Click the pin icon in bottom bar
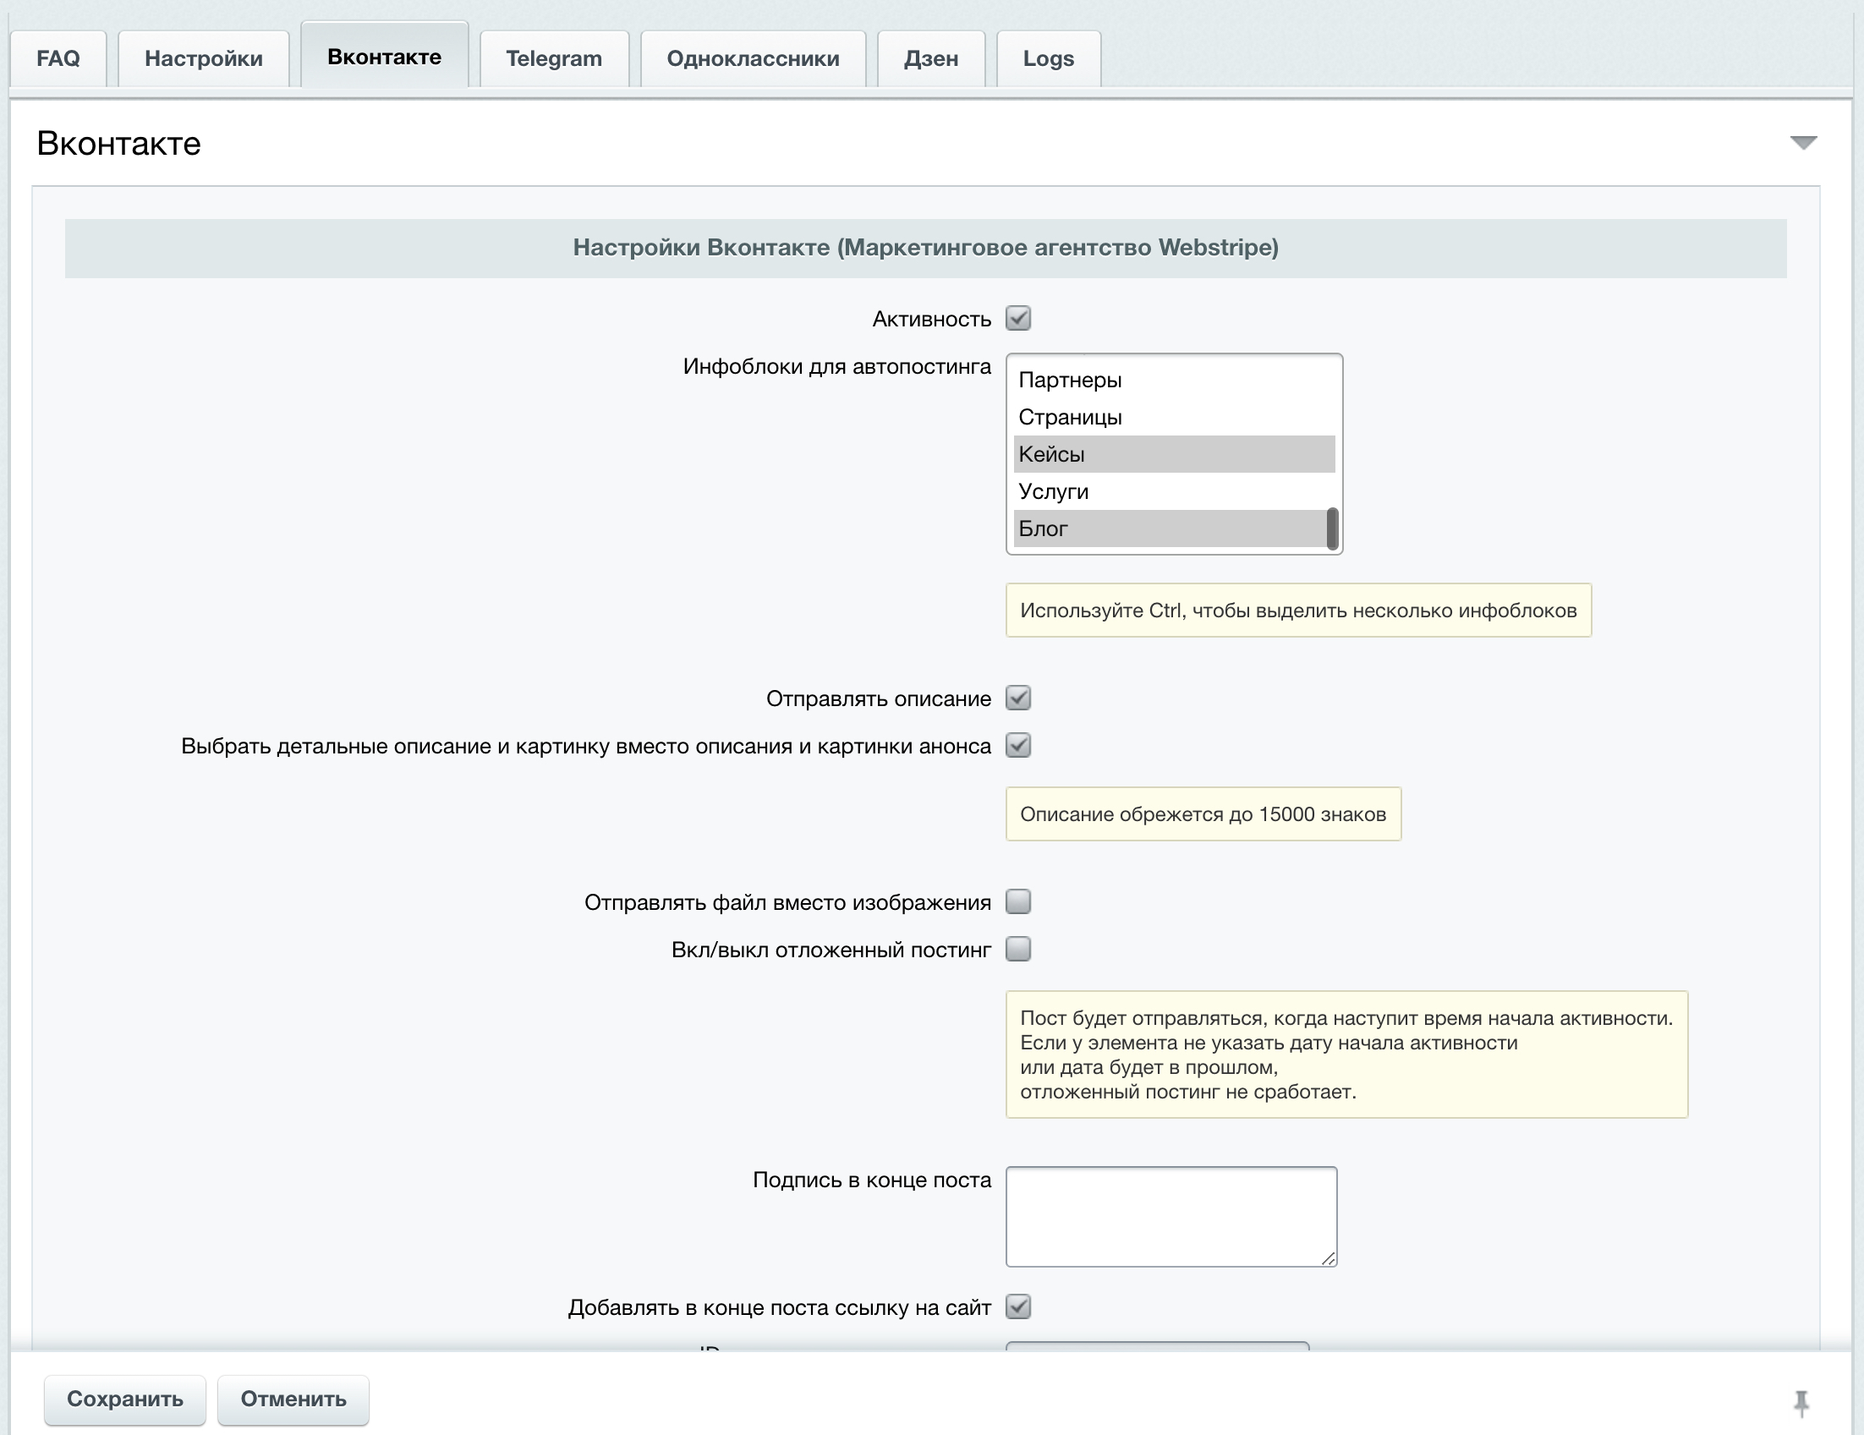 [x=1801, y=1402]
